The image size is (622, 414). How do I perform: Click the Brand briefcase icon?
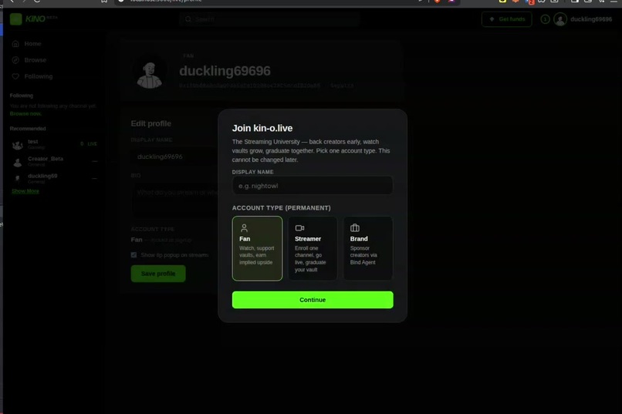click(355, 227)
